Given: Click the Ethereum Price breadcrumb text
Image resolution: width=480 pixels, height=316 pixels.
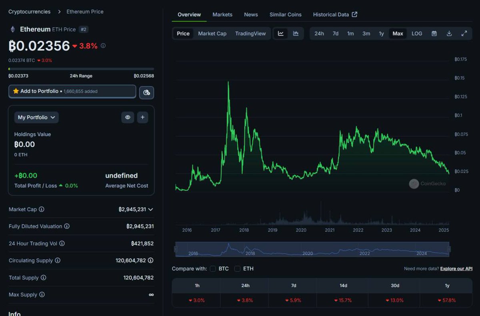Looking at the screenshot, I should point(85,12).
